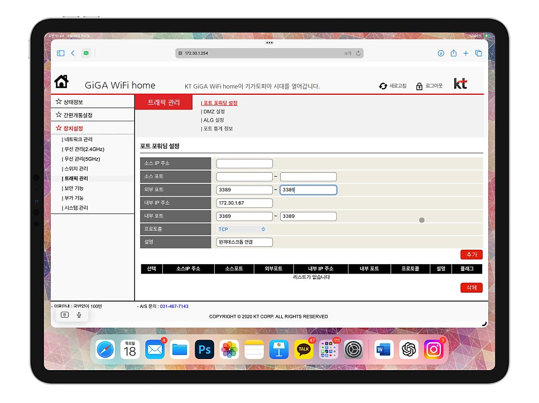Click the 소스 포트 start field
The height and width of the screenshot is (403, 539).
244,177
